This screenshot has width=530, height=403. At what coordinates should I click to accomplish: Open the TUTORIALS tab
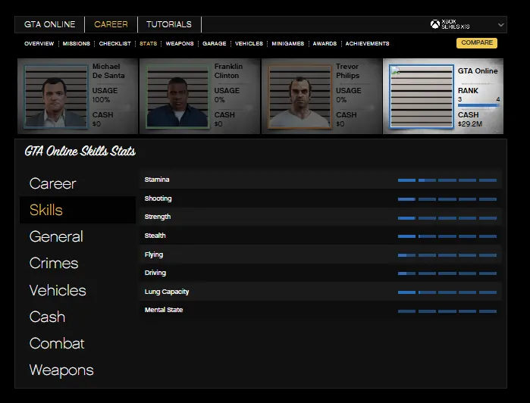tap(168, 24)
